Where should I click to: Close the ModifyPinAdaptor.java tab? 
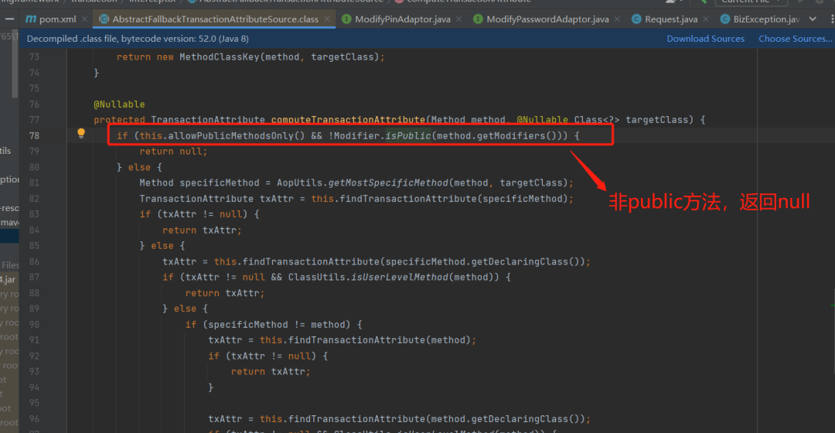click(x=458, y=19)
